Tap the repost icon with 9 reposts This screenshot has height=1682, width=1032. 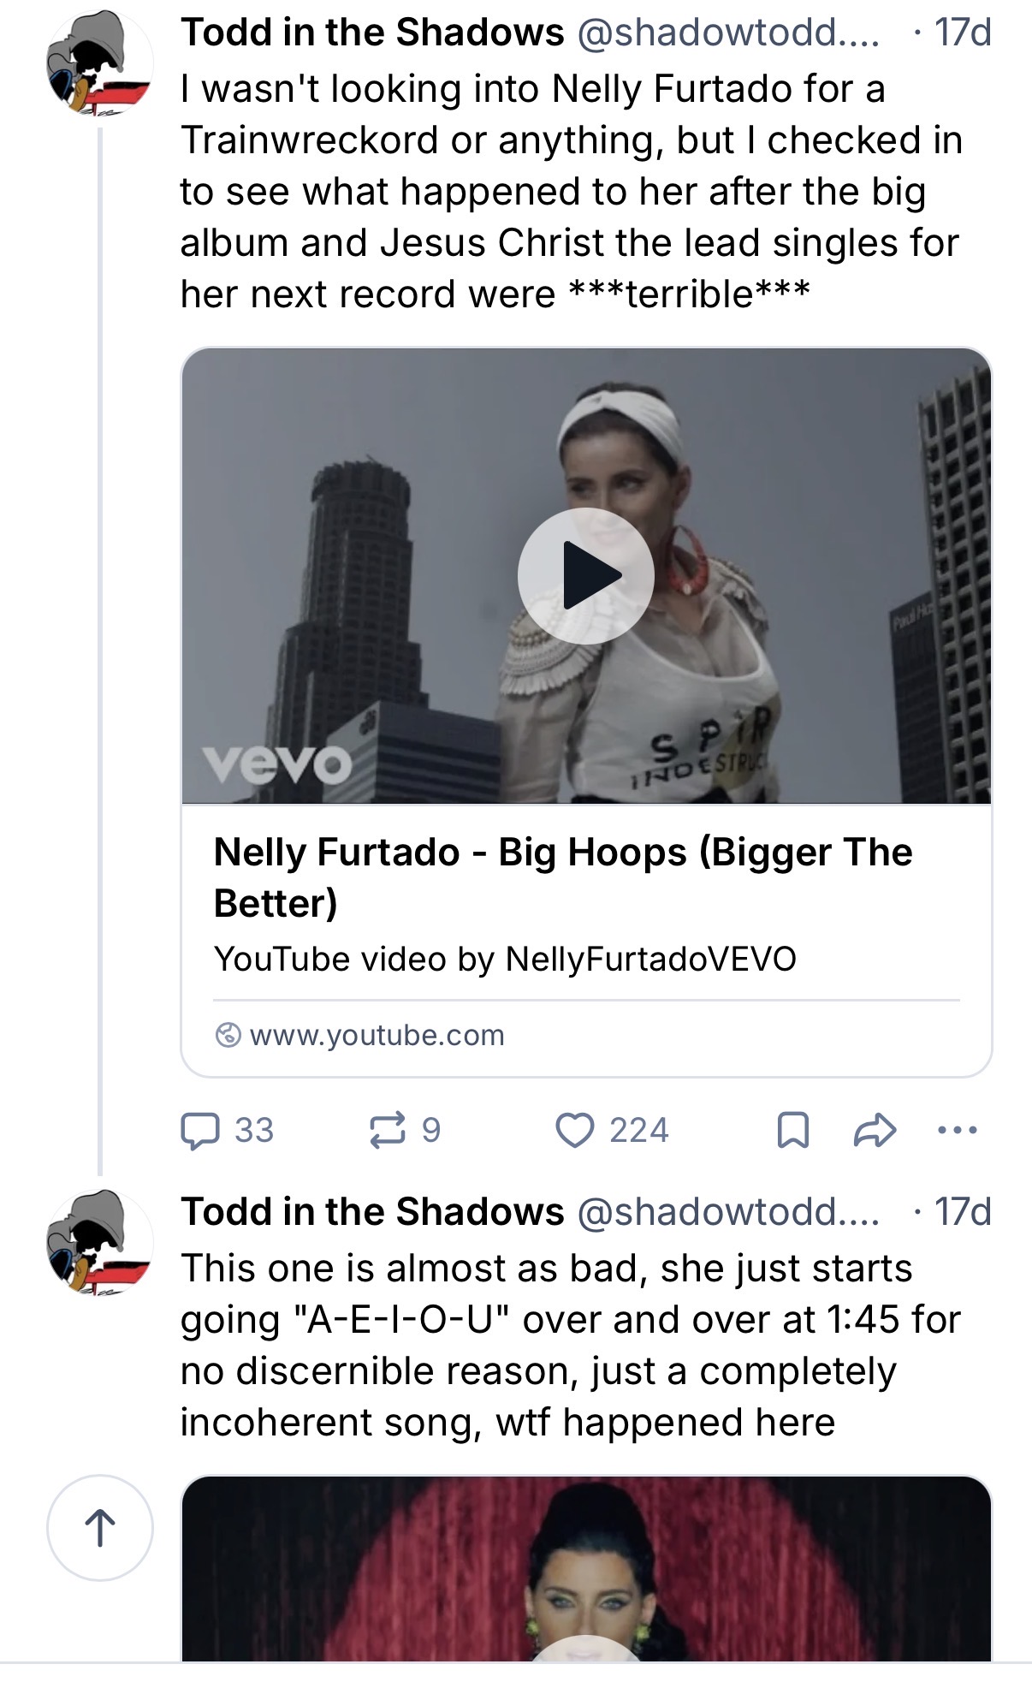click(x=405, y=1130)
